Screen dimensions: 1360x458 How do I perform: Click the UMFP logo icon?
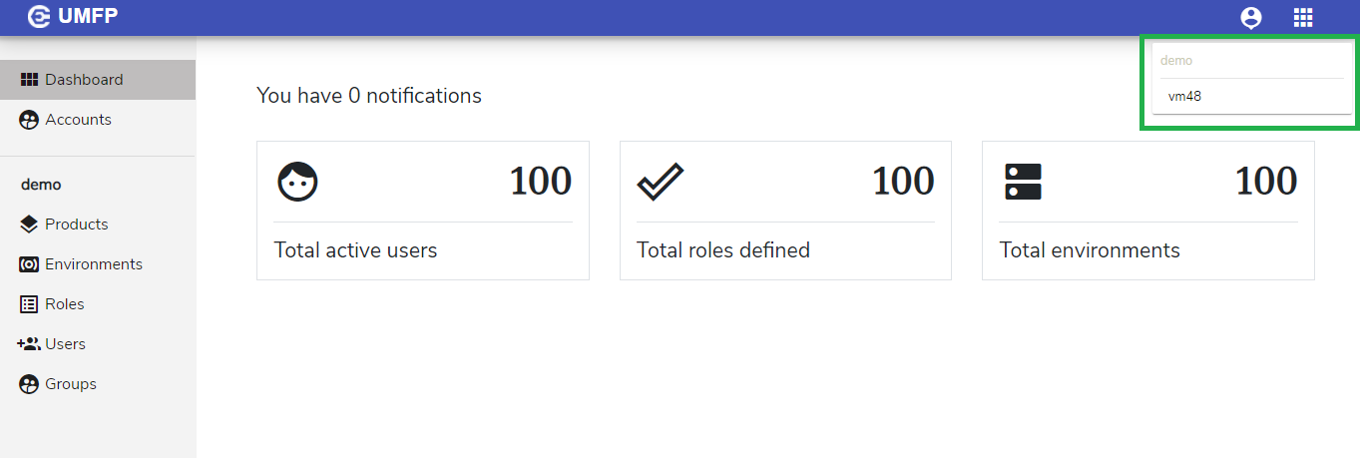point(40,17)
